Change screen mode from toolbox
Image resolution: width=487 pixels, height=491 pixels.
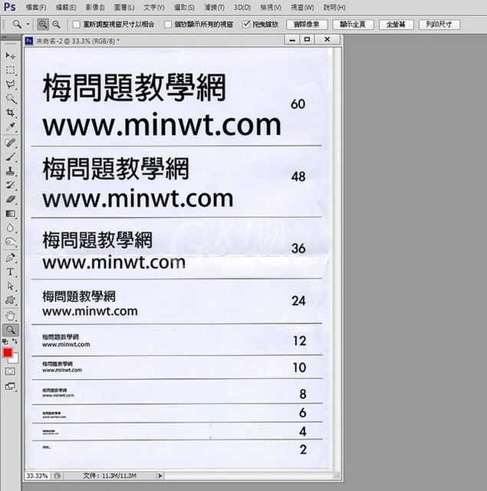(10, 387)
